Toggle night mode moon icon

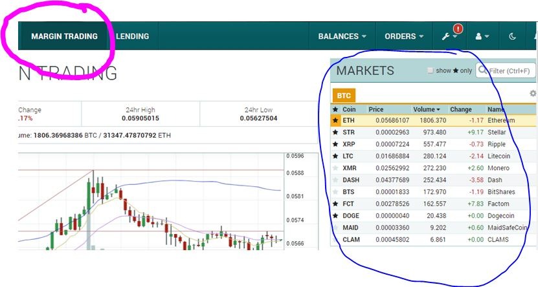point(512,36)
